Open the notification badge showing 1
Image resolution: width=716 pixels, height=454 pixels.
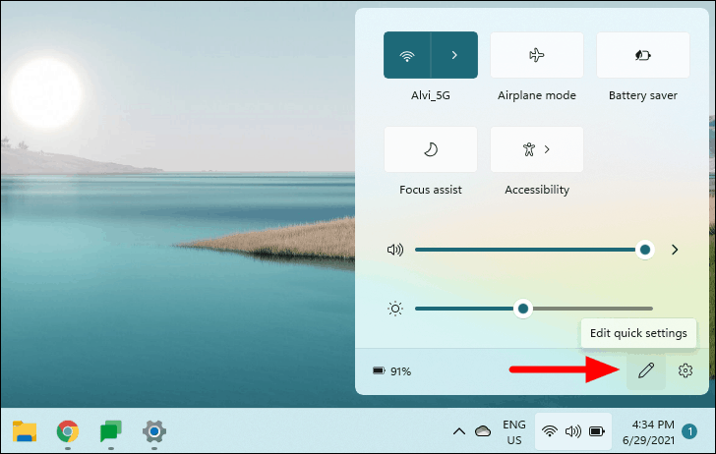coord(689,431)
